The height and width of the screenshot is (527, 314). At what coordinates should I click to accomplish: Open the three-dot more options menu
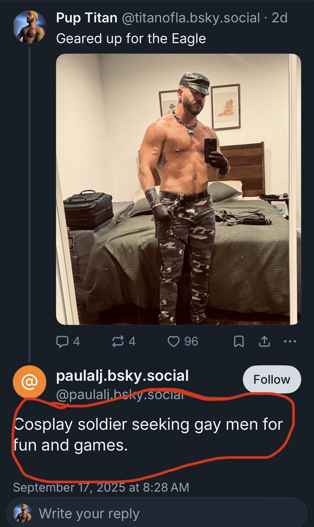pos(290,341)
